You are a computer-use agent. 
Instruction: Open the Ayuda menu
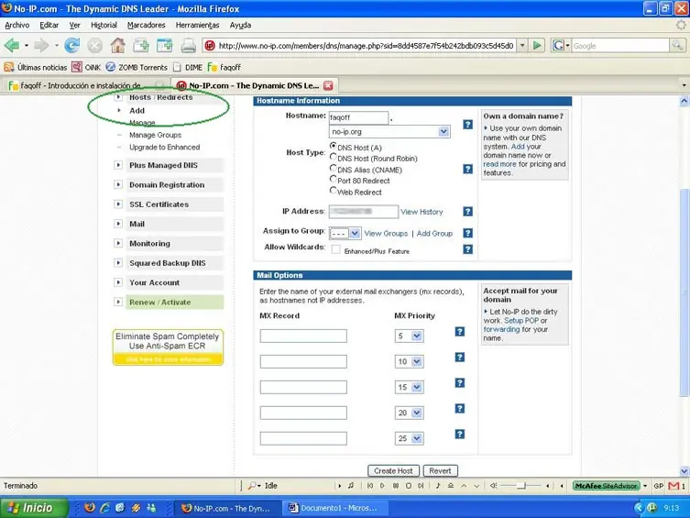coord(240,25)
